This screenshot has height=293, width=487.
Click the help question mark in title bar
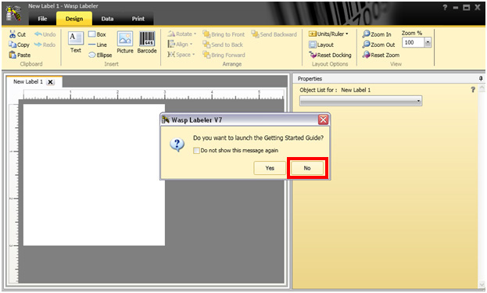pyautogui.click(x=445, y=8)
